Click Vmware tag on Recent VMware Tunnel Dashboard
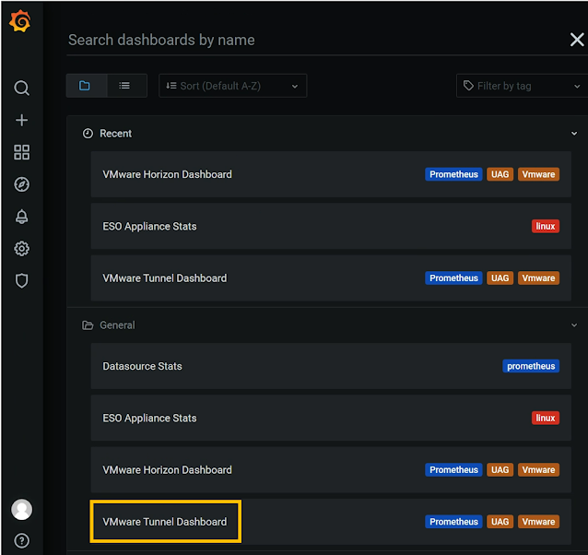 (x=538, y=278)
